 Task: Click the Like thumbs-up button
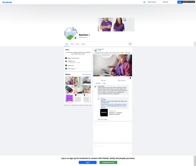click(x=103, y=81)
